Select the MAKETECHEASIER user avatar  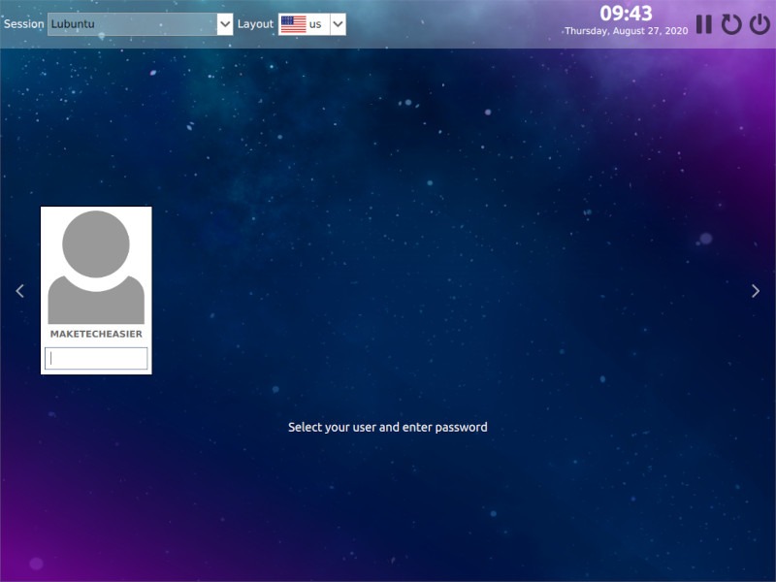[x=94, y=262]
